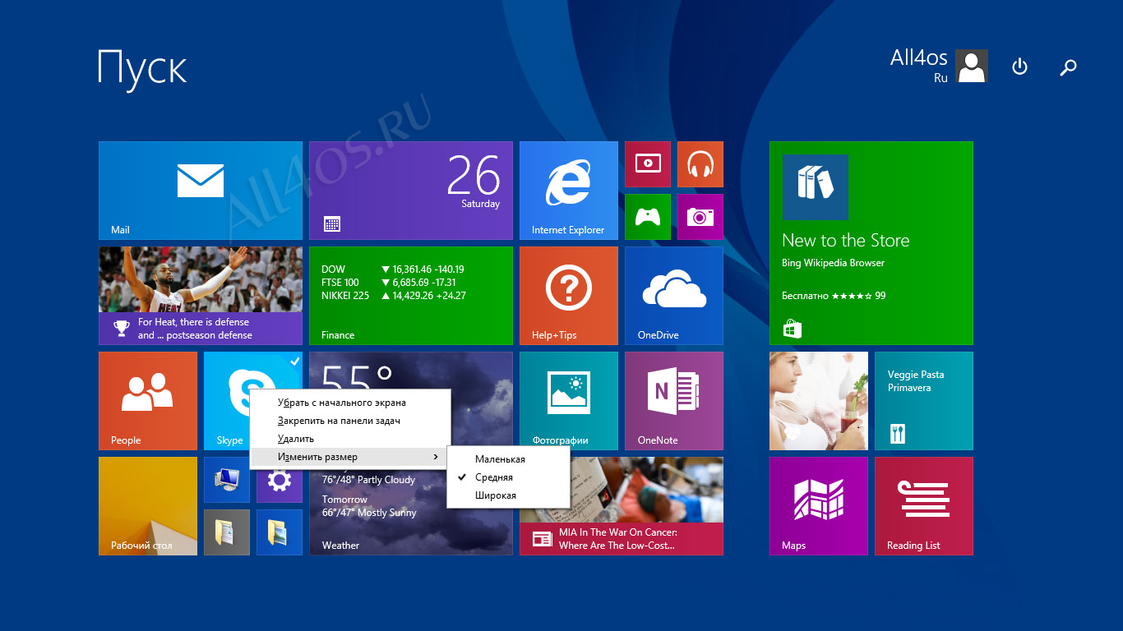
Task: Click the All4os user account picture
Action: click(x=972, y=66)
